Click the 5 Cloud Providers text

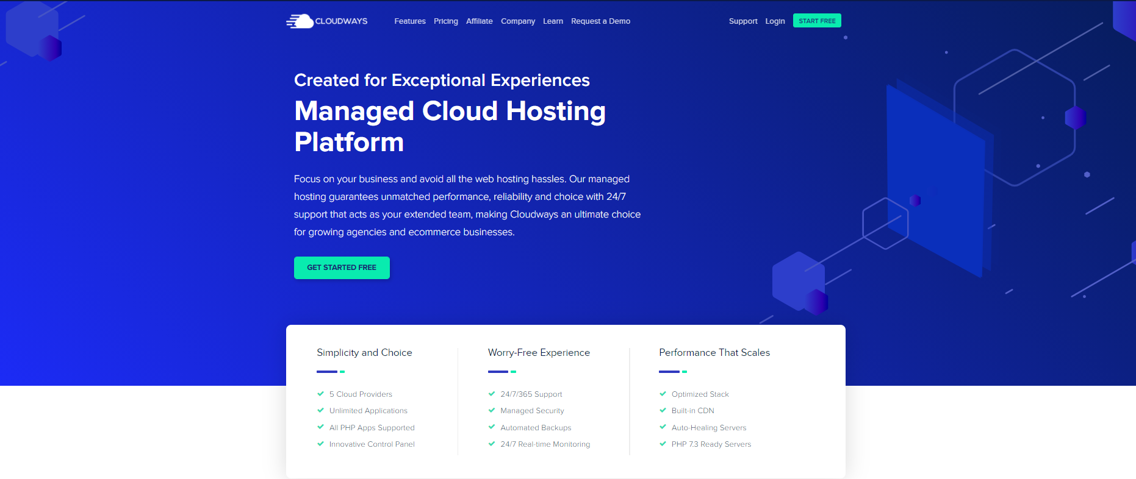pos(361,394)
